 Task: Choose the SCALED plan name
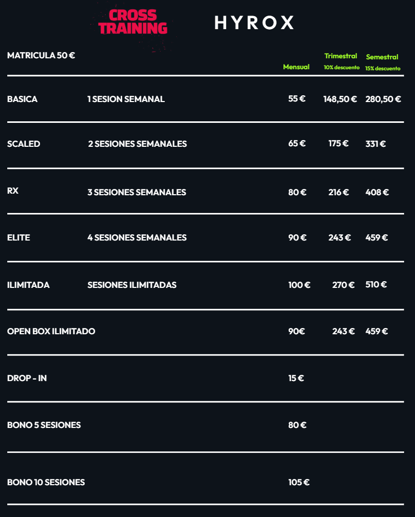[x=24, y=144]
